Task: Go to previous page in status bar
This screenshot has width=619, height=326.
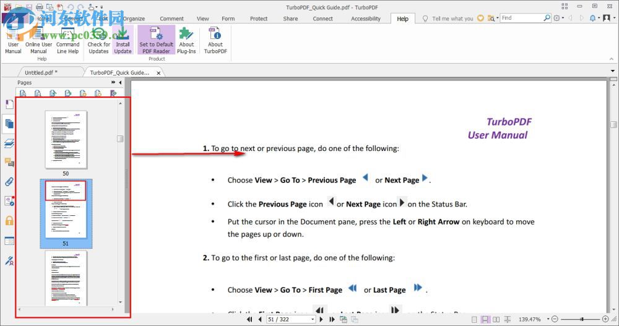Action: click(x=260, y=319)
